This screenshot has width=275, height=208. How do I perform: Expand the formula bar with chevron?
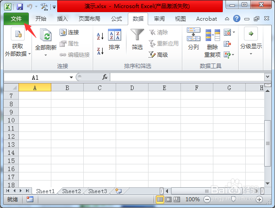268,77
